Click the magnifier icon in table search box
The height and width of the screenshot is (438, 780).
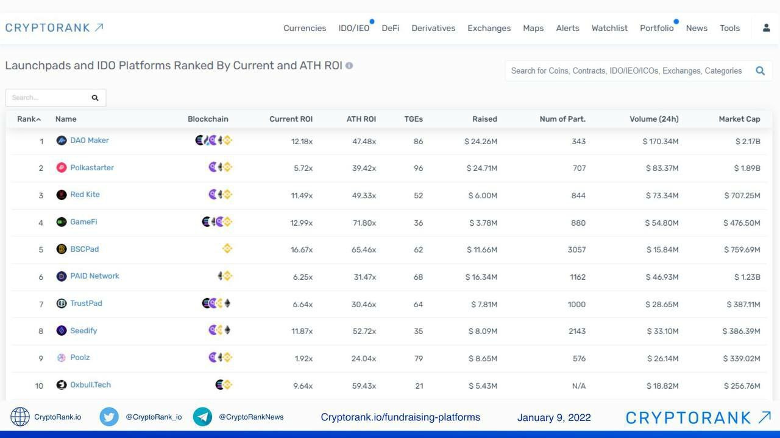pyautogui.click(x=95, y=97)
